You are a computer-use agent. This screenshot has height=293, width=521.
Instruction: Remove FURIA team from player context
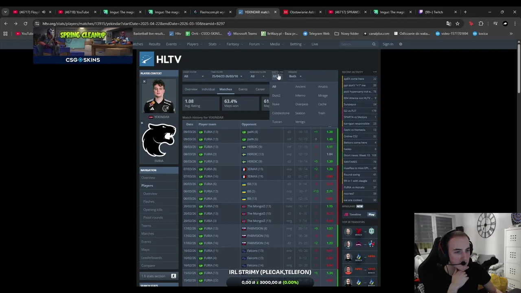(142, 123)
